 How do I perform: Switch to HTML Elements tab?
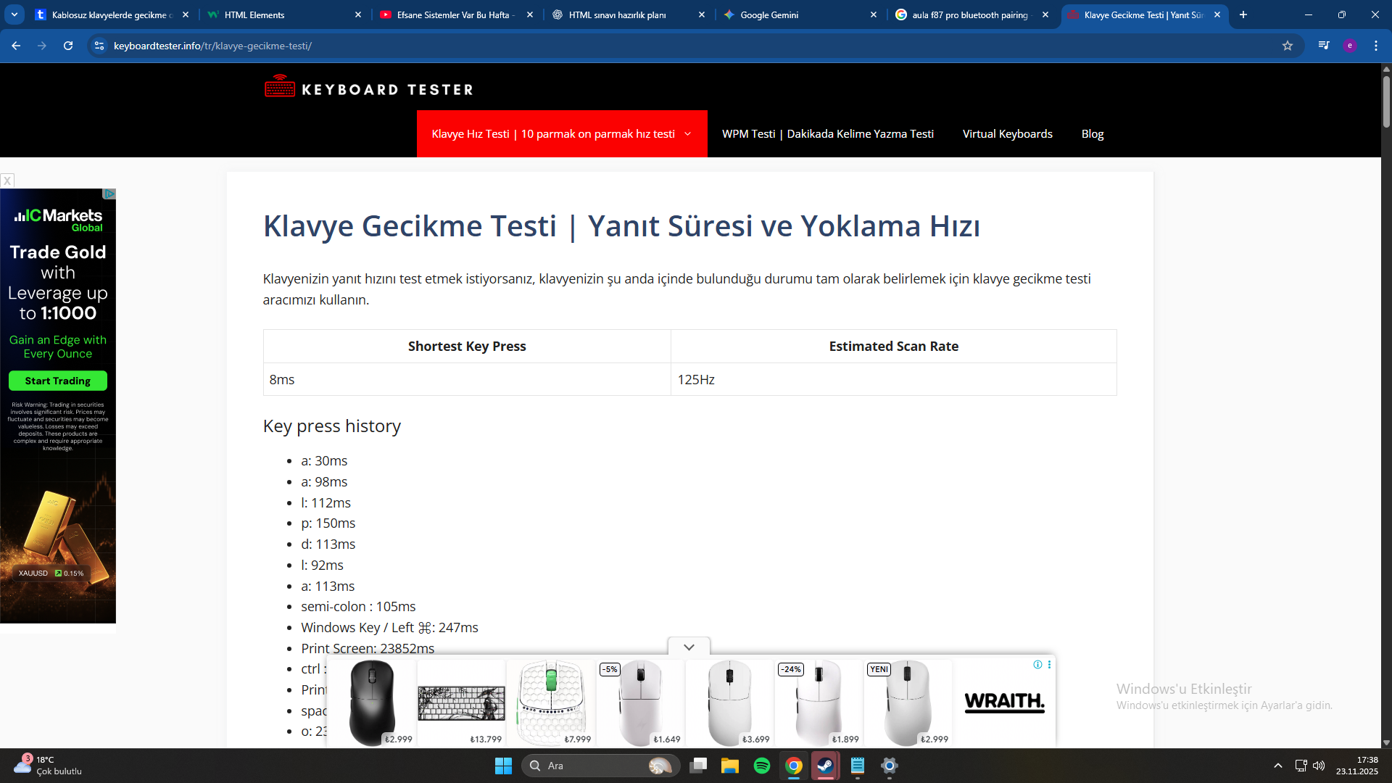[x=283, y=14]
